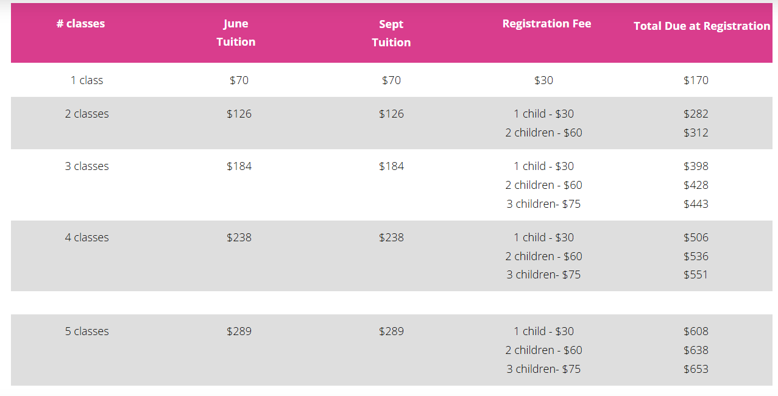Click the $126 June tuition value
This screenshot has width=778, height=396.
click(x=239, y=114)
